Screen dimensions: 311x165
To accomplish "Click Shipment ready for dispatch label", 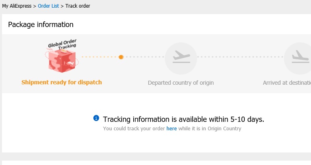I will 62,82.
